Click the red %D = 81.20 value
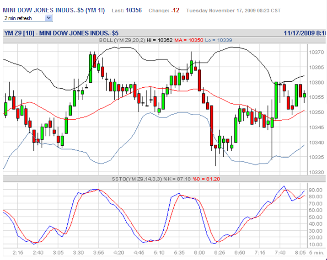This screenshot has height=260, width=327. click(x=206, y=179)
